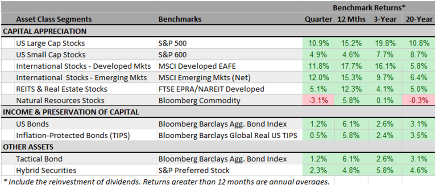Select Hybrid Securities 20-Year return 4.6%
This screenshot has height=185, width=435.
point(419,170)
